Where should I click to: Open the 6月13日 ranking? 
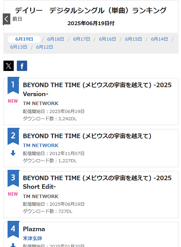(19, 47)
